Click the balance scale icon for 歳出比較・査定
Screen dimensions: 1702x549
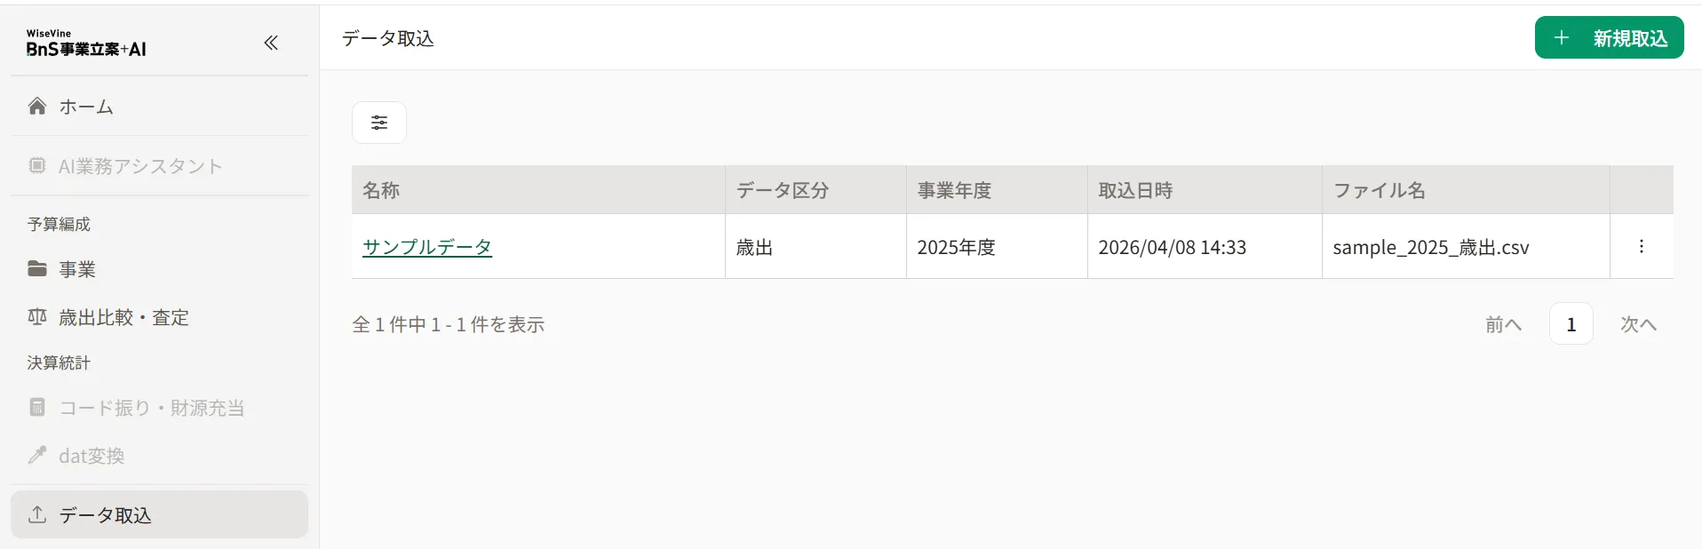click(x=37, y=316)
